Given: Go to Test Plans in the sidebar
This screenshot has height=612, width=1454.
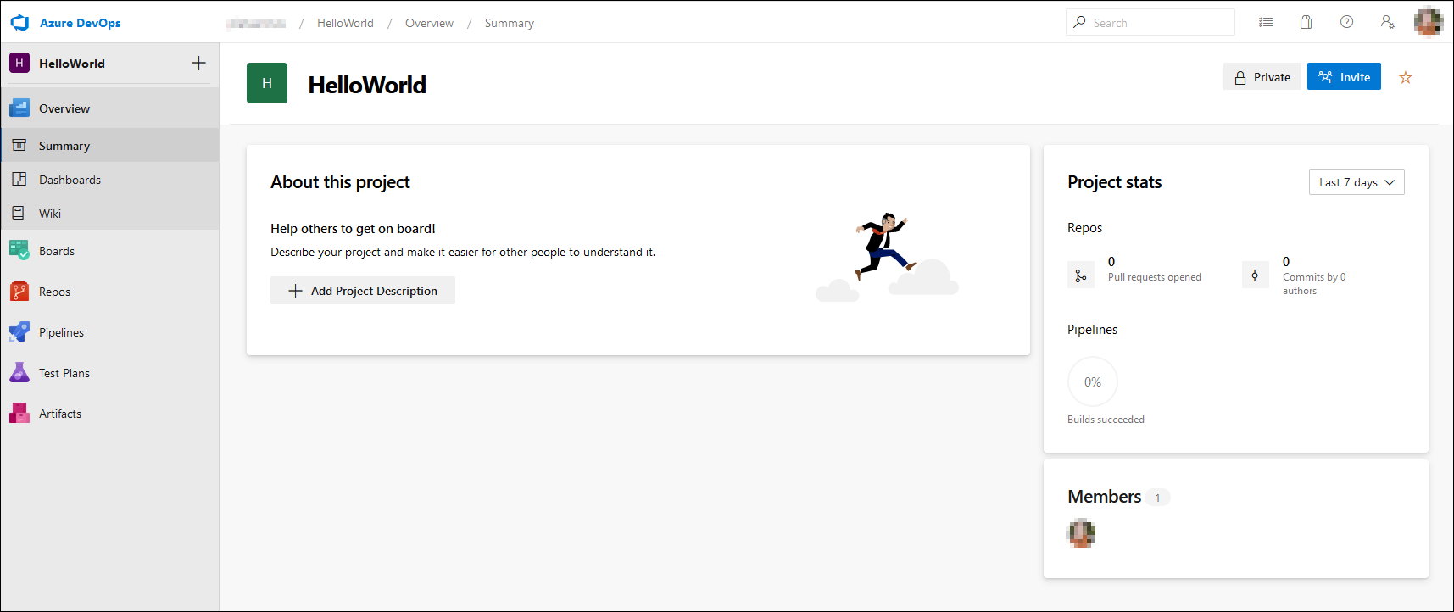Looking at the screenshot, I should click(110, 372).
